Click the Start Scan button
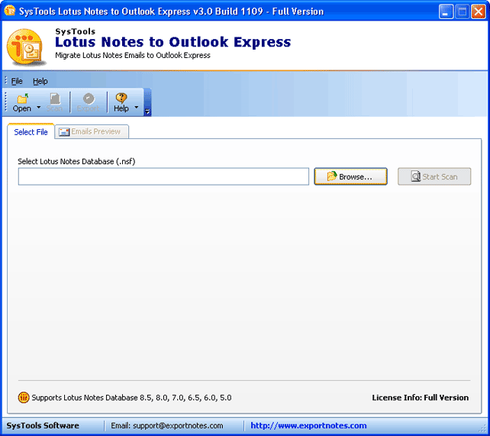 point(434,176)
